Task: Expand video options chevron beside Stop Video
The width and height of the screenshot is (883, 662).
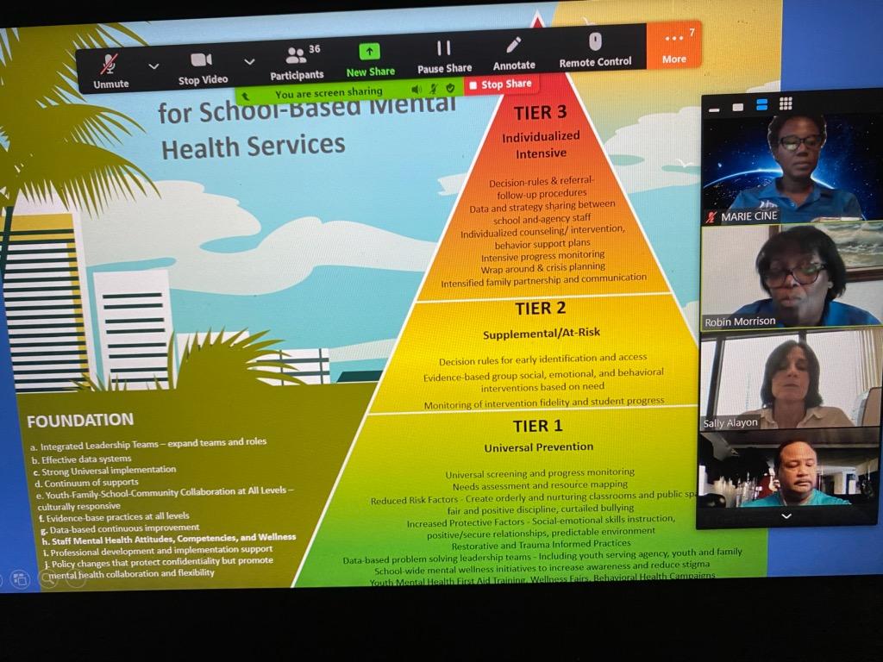Action: coord(249,61)
